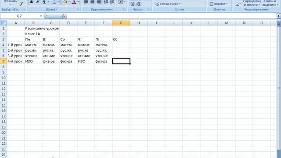Select '1-й урок' cell

click(16, 45)
